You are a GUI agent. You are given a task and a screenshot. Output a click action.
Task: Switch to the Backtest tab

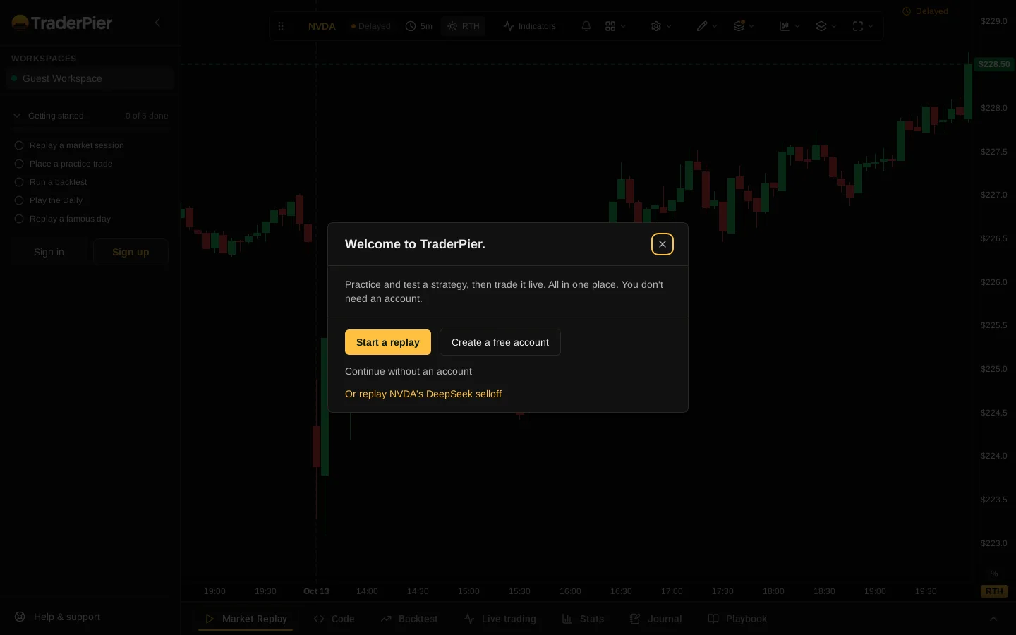pyautogui.click(x=409, y=619)
